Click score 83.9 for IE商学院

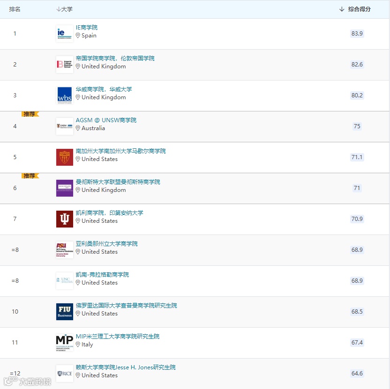coord(357,34)
